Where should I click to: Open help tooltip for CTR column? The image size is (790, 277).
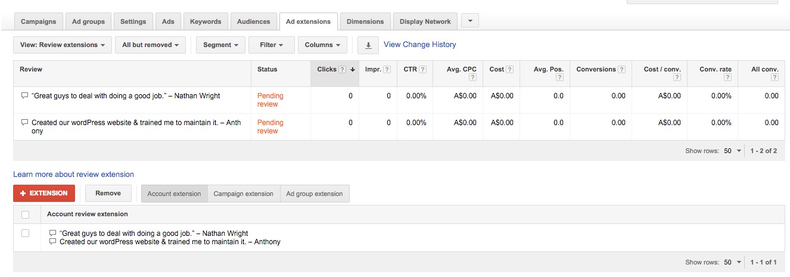coord(422,70)
